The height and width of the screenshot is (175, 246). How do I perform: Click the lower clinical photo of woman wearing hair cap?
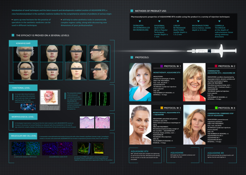[26, 71]
